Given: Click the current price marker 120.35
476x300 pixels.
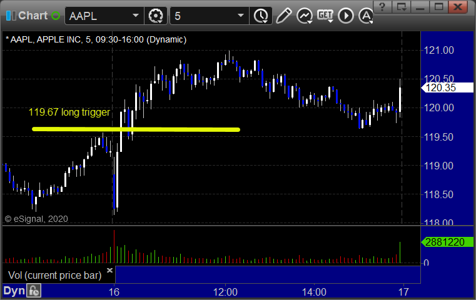Looking at the screenshot, I should [x=447, y=87].
